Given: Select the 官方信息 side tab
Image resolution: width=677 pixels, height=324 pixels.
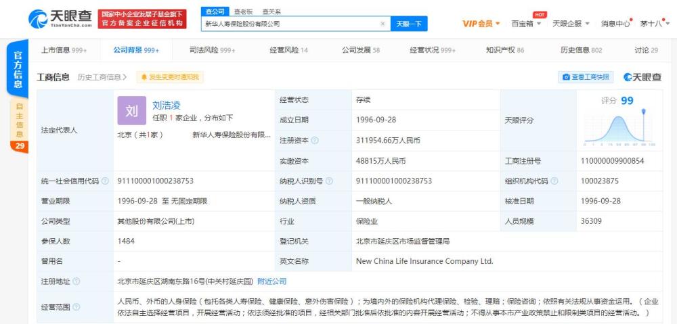Looking at the screenshot, I should click(x=18, y=68).
